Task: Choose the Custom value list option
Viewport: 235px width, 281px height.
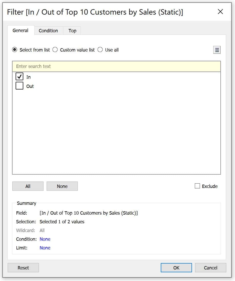Action: coord(55,49)
